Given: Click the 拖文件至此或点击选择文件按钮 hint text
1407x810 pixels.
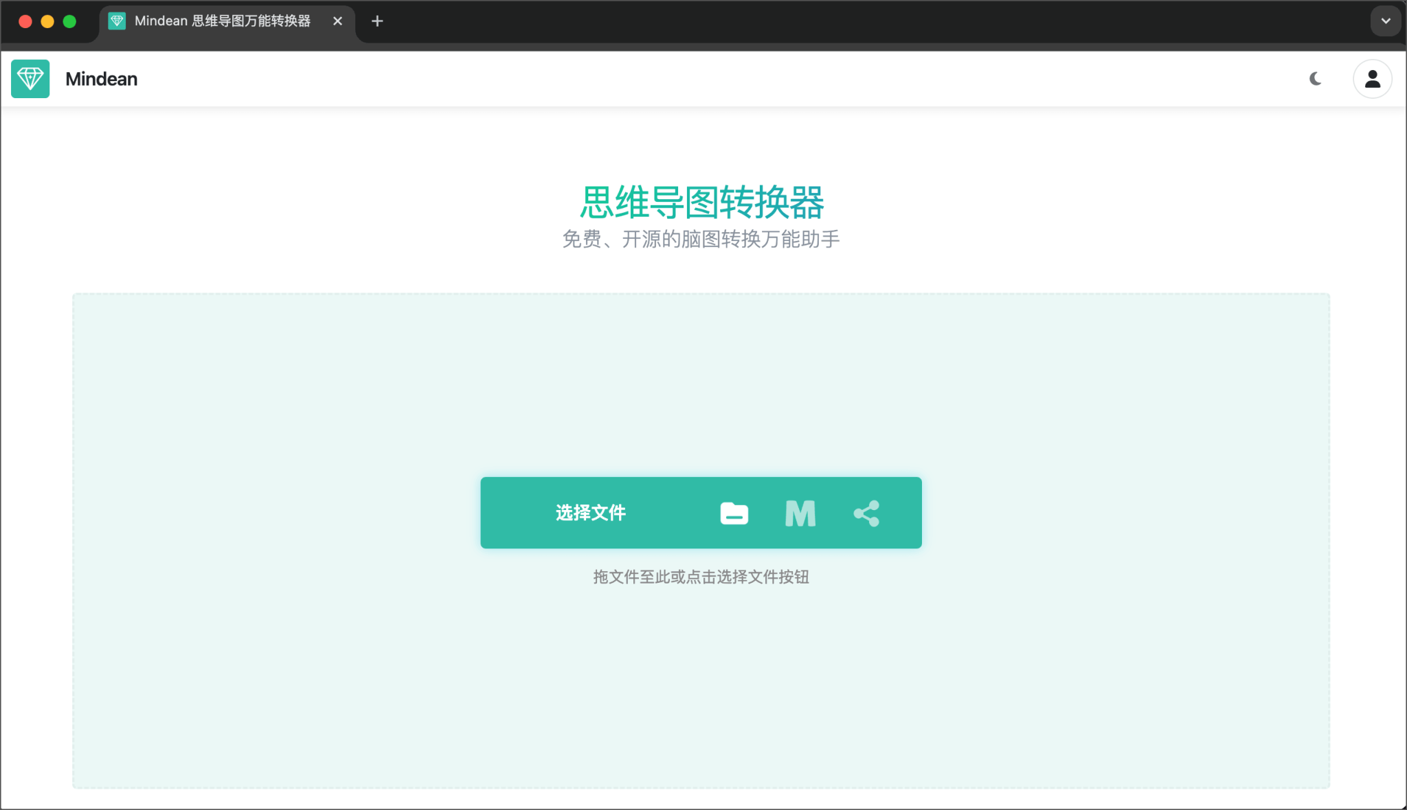Looking at the screenshot, I should pyautogui.click(x=701, y=577).
